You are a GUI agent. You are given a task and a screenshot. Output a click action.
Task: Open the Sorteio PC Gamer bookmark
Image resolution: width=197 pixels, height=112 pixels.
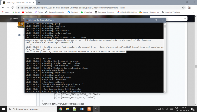coord(149,12)
